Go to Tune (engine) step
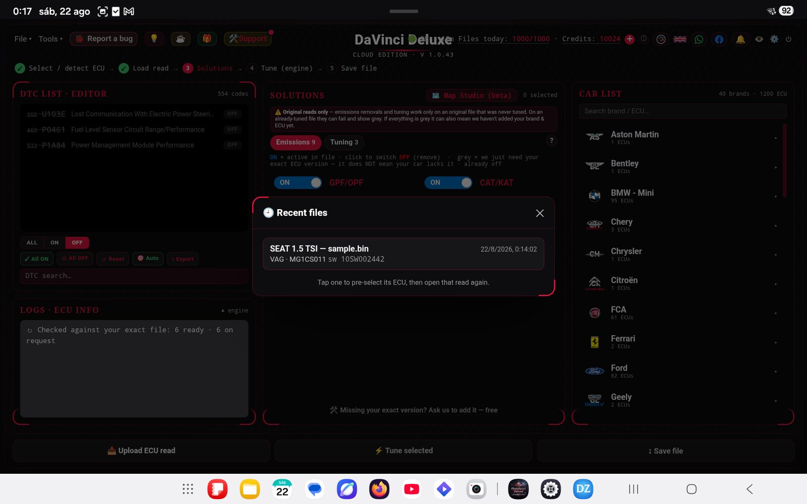This screenshot has width=807, height=504. tap(280, 68)
